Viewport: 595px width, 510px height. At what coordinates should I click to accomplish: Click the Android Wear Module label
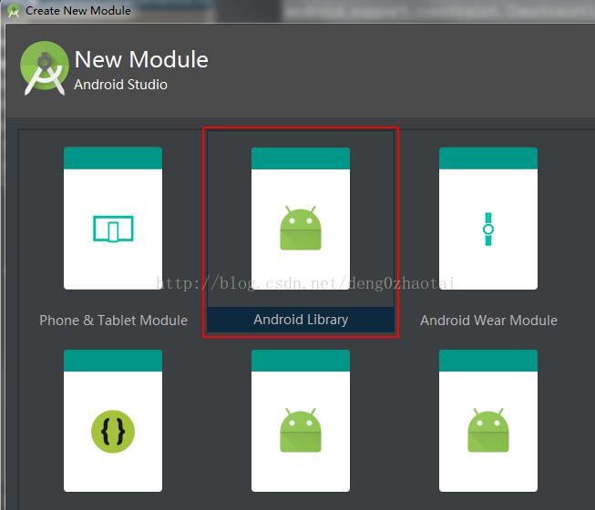(488, 321)
